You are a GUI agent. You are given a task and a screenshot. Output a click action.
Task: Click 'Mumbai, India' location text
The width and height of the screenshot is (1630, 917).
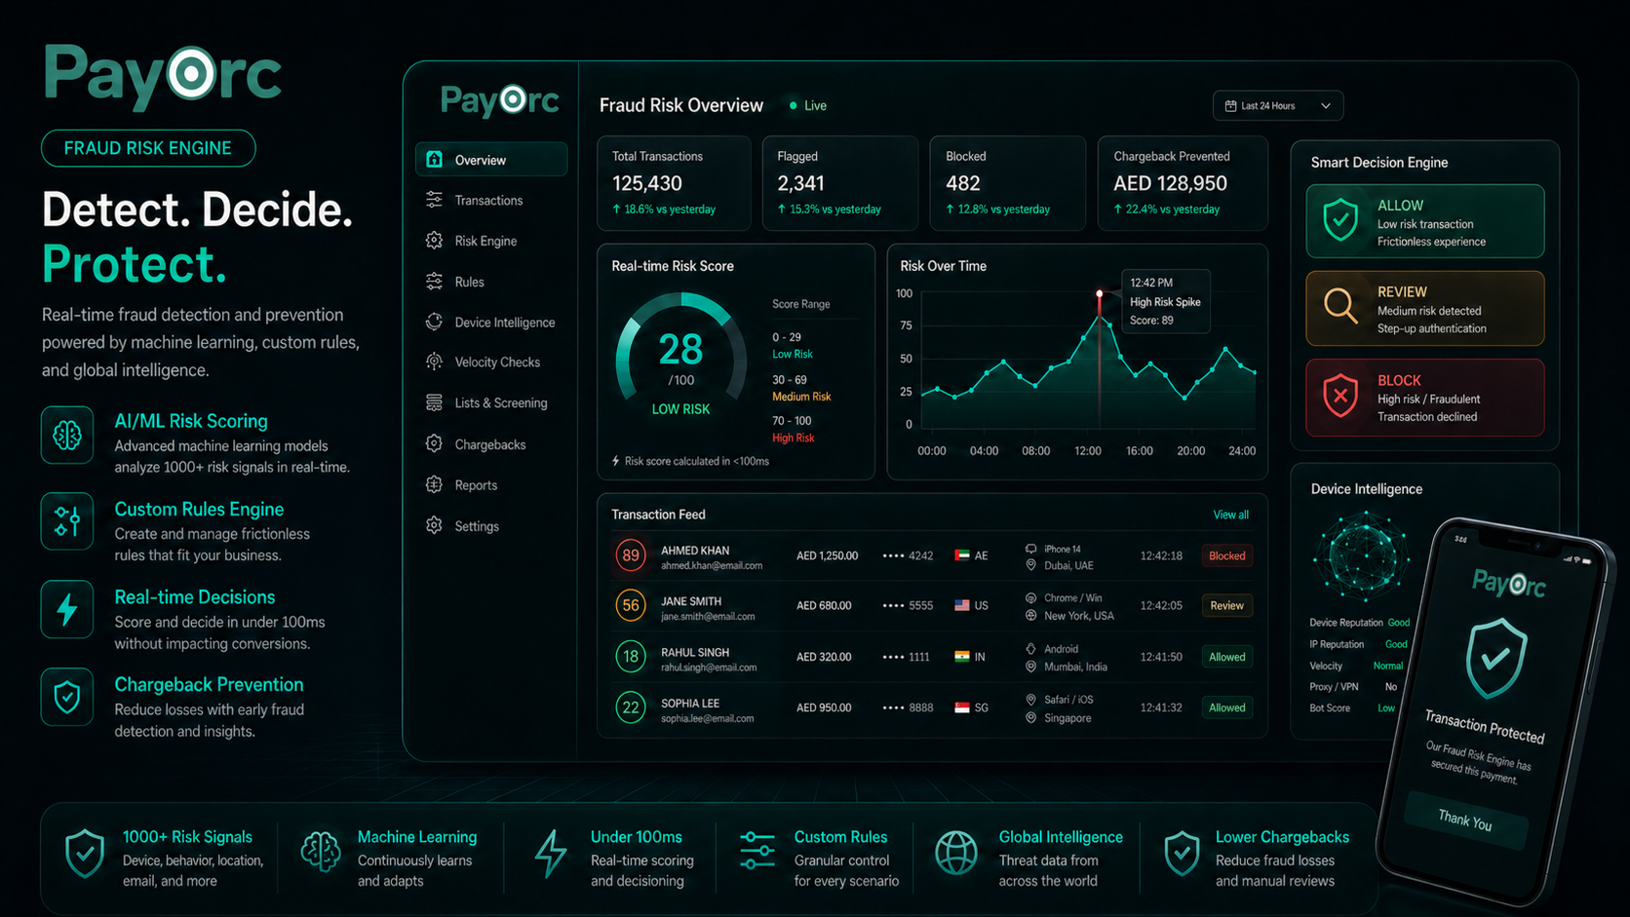1075,667
